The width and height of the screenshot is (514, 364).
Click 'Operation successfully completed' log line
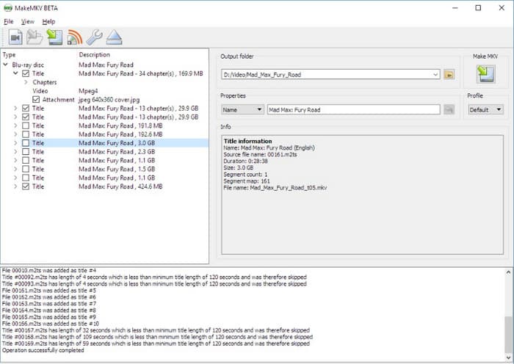[x=43, y=350]
